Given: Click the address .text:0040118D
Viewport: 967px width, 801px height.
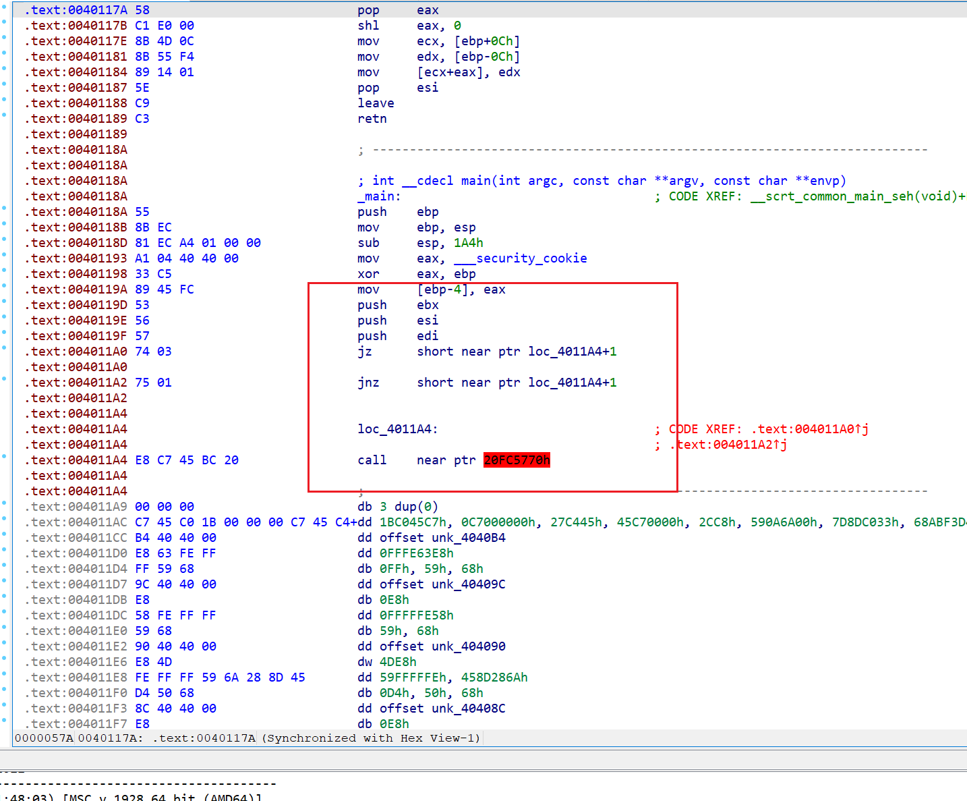Looking at the screenshot, I should (x=76, y=243).
